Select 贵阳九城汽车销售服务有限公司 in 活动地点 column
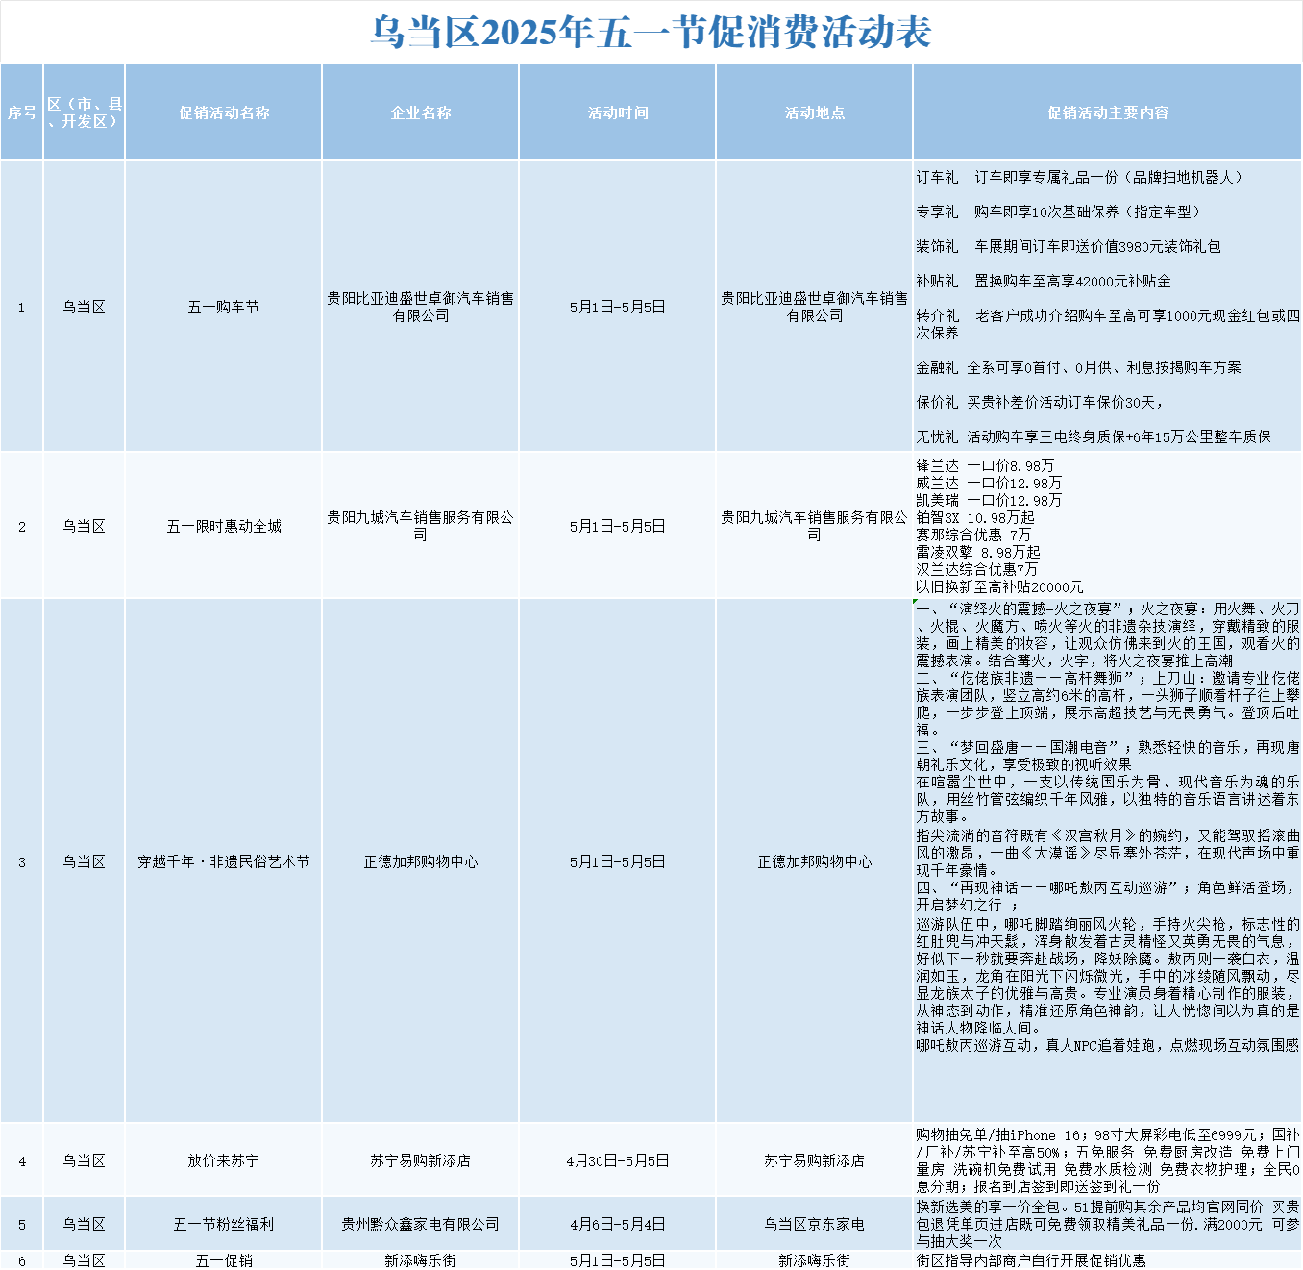The height and width of the screenshot is (1270, 1303). (x=815, y=526)
